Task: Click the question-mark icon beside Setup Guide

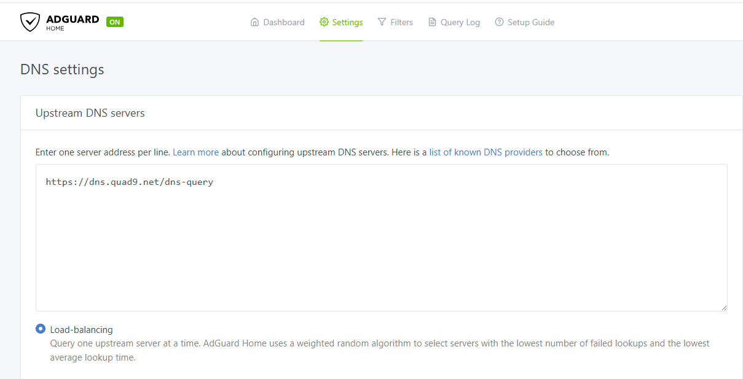Action: pyautogui.click(x=499, y=22)
